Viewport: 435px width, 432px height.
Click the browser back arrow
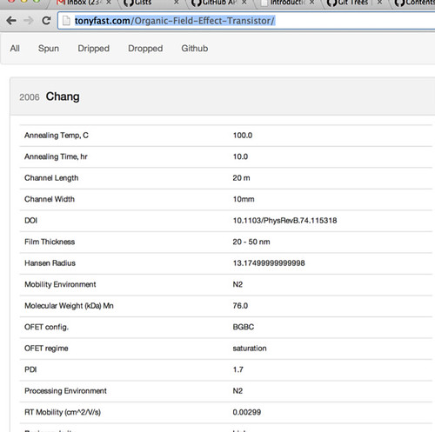(x=11, y=21)
